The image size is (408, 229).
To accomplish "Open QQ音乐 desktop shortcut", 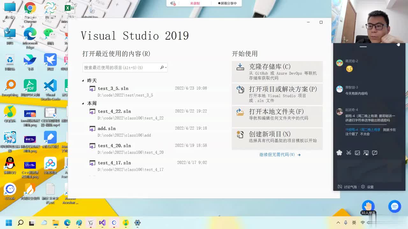I will pyautogui.click(x=10, y=114).
